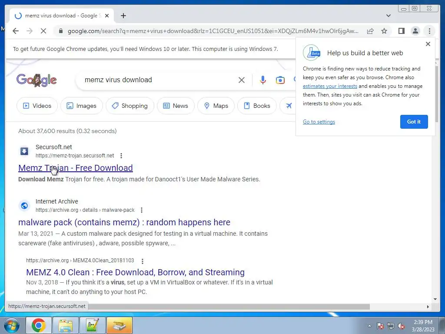
Task: Expand the tab search chevron
Action: click(388, 16)
